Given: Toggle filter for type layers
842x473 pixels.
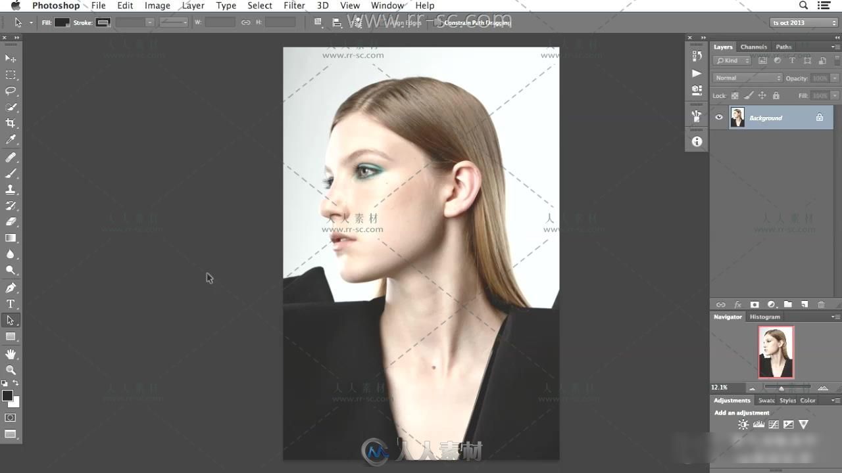Looking at the screenshot, I should tap(792, 60).
